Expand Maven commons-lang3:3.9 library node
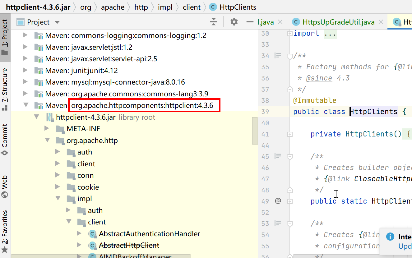 tap(25, 94)
